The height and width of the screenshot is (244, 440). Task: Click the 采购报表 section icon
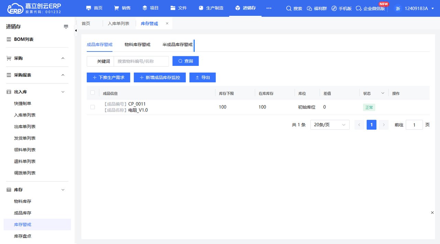[x=9, y=75]
